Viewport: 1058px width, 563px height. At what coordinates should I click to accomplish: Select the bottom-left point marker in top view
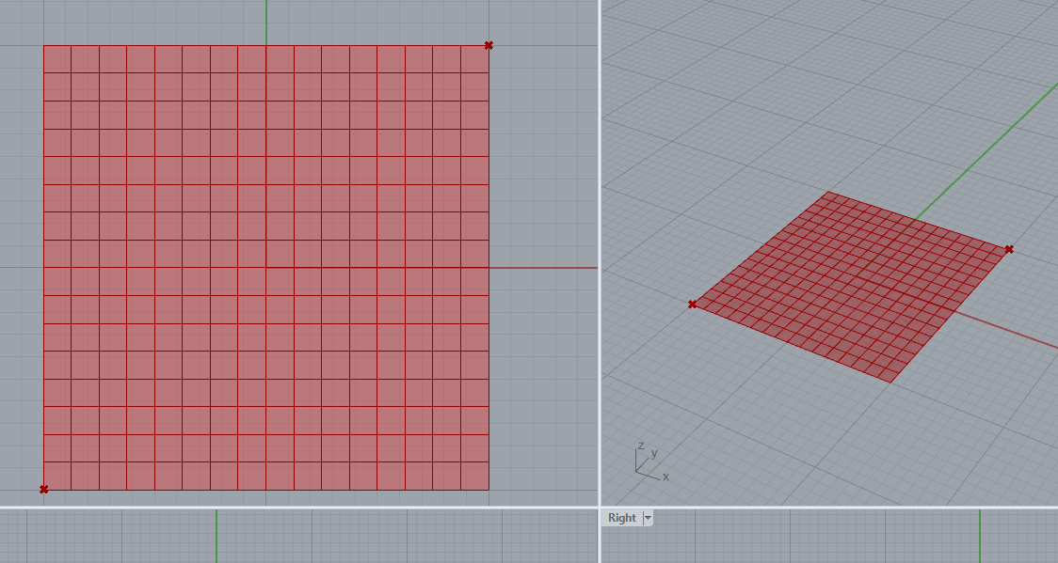pos(43,489)
